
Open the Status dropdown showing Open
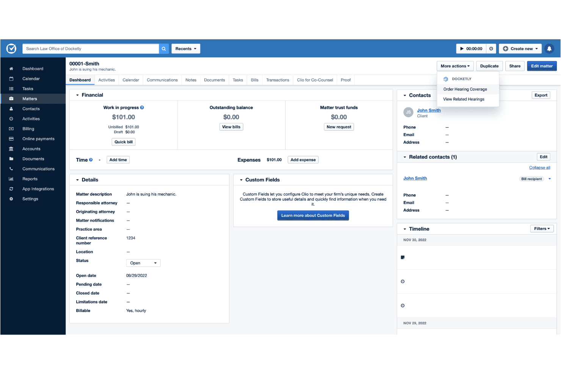pos(143,263)
